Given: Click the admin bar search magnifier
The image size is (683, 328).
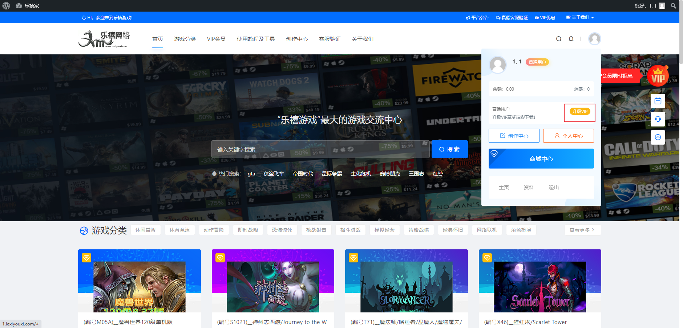Looking at the screenshot, I should (x=674, y=6).
